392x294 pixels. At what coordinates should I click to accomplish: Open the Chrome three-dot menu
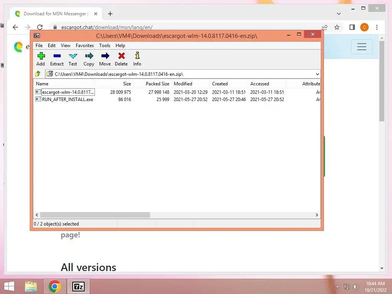pyautogui.click(x=377, y=27)
